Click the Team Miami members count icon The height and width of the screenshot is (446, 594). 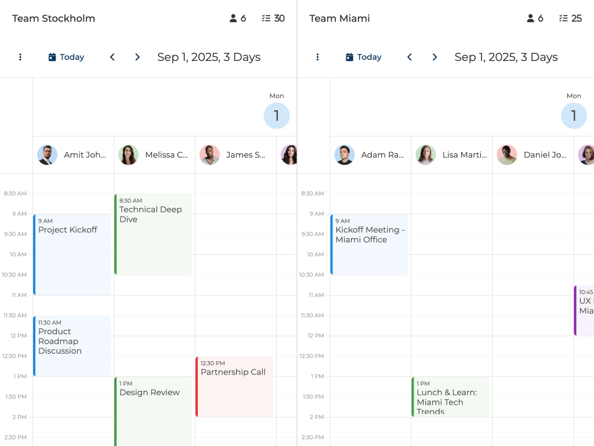pos(530,19)
